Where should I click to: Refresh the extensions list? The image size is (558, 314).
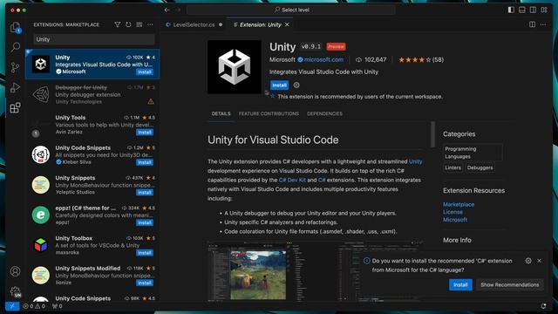click(128, 24)
